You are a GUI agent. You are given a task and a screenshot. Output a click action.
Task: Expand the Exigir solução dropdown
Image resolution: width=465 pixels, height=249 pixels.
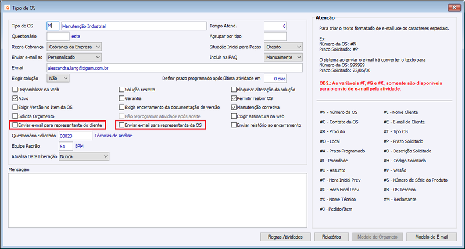click(x=58, y=79)
